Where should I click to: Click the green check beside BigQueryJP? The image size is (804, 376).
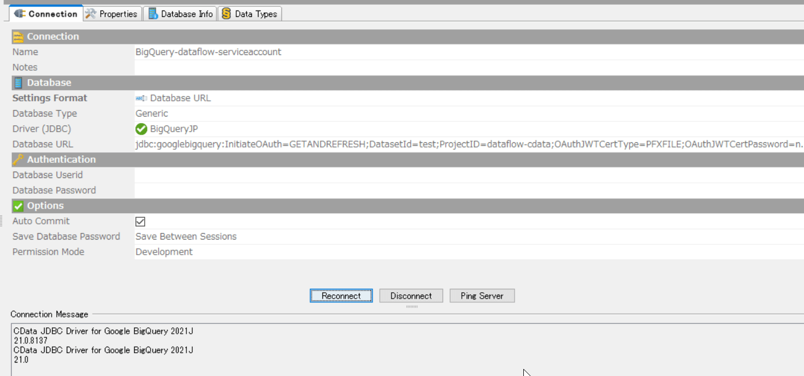(141, 129)
